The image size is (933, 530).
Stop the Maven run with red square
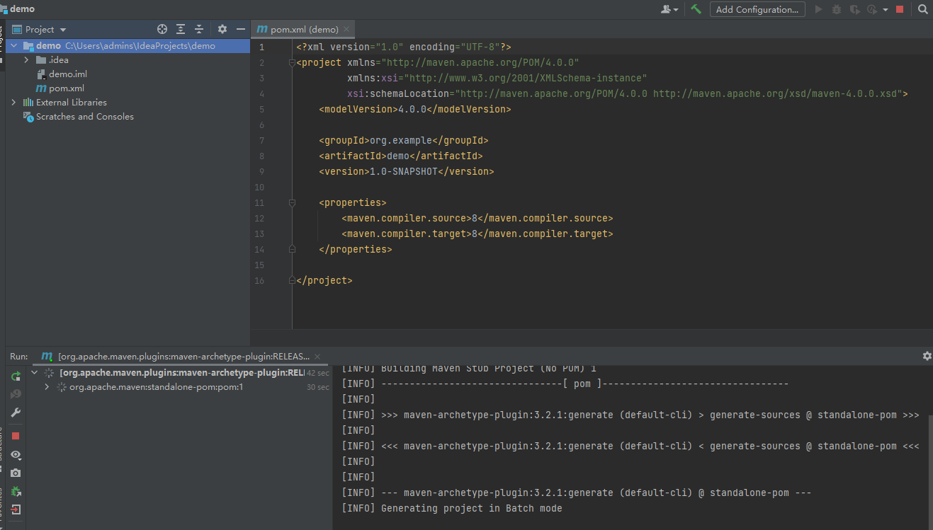click(x=16, y=437)
